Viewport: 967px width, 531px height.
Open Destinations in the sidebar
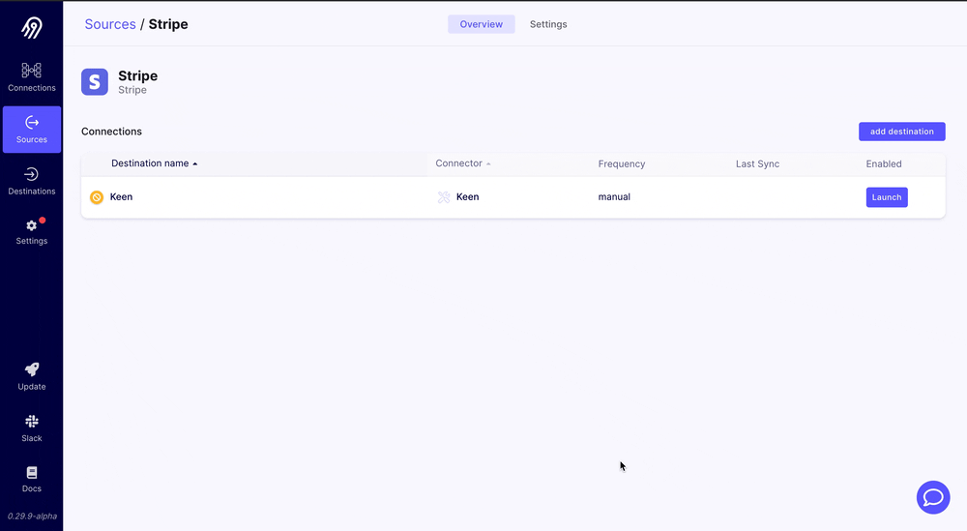pyautogui.click(x=32, y=181)
